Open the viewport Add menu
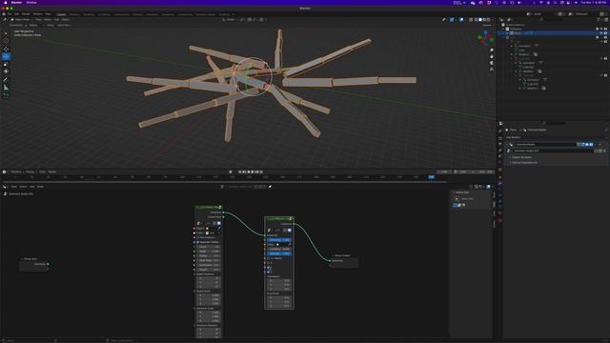Viewport: 610px width, 343px height. 56,19
